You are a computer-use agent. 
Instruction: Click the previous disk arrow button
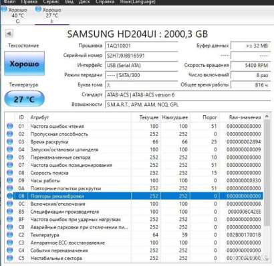coord(9,34)
